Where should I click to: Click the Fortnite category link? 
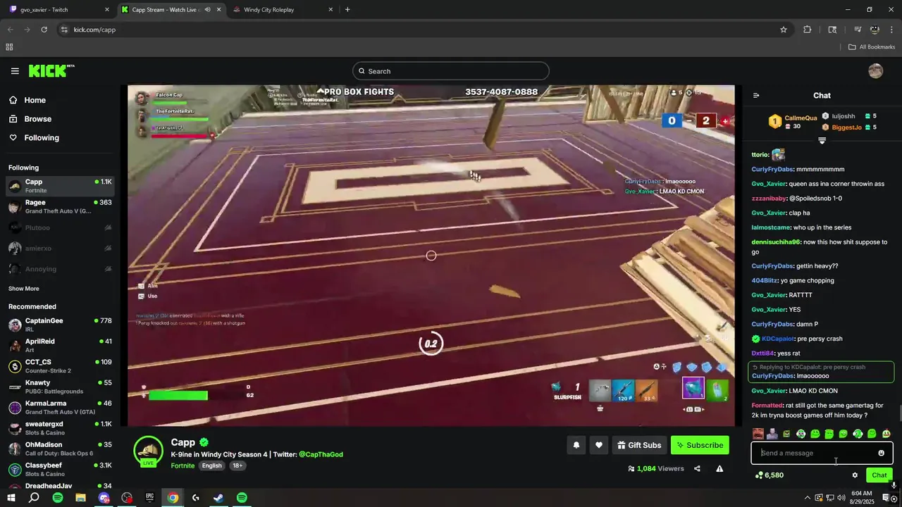[183, 466]
